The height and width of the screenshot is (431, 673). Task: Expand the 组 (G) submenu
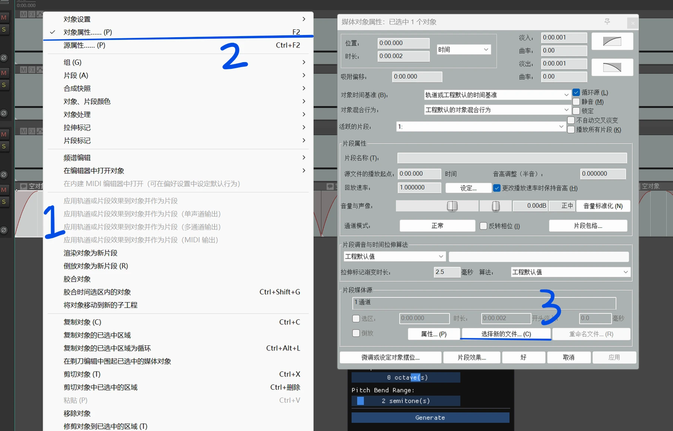(x=178, y=62)
